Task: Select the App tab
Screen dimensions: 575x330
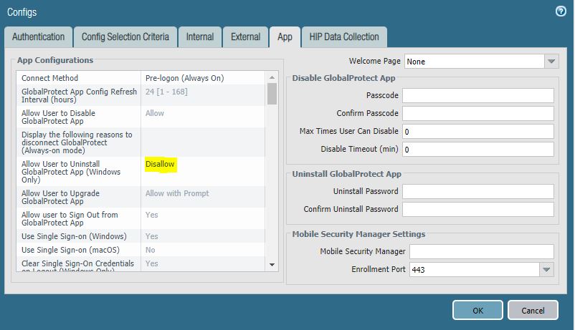Action: (285, 37)
